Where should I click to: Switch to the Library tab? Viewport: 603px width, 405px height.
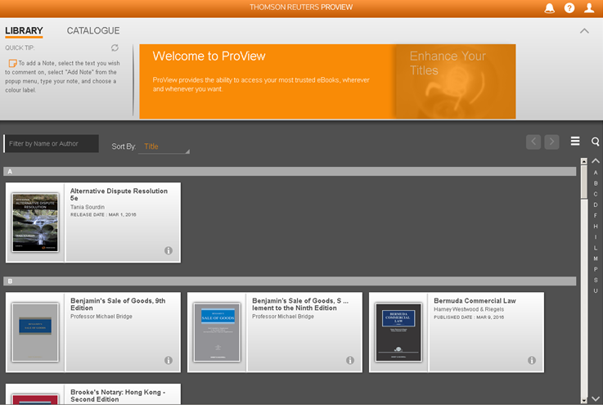point(24,31)
